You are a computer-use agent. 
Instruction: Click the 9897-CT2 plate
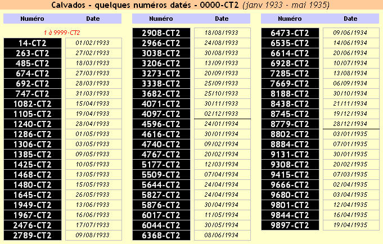(290, 225)
